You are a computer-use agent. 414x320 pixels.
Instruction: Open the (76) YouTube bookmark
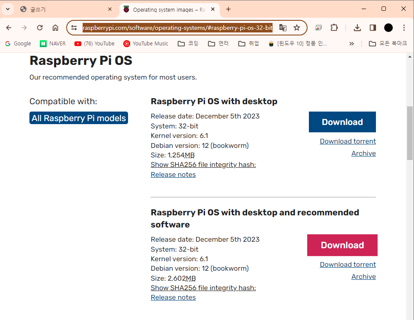94,44
